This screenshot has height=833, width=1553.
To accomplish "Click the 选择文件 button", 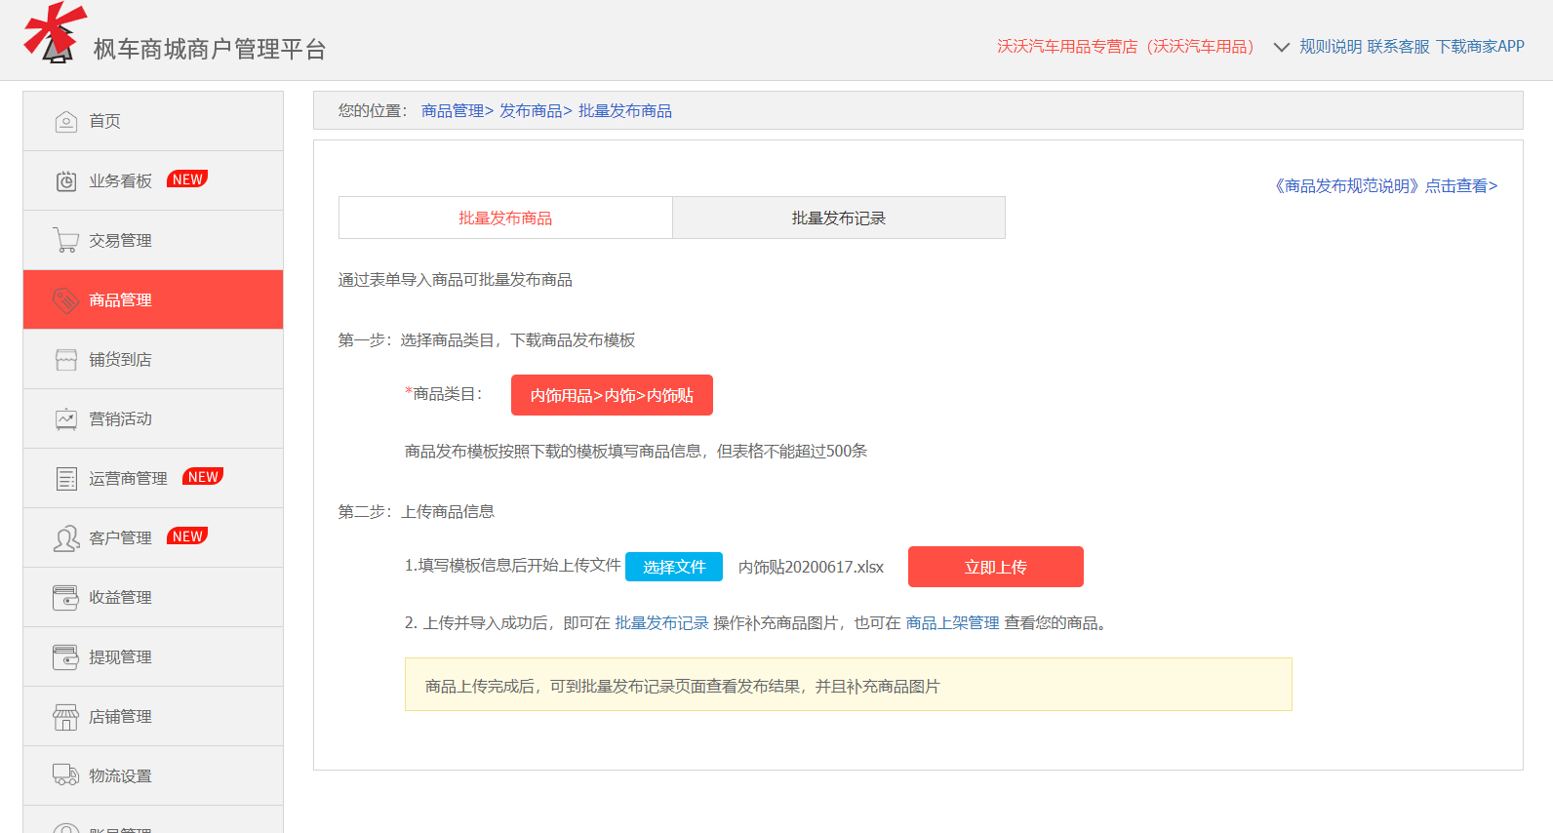I will coord(673,567).
